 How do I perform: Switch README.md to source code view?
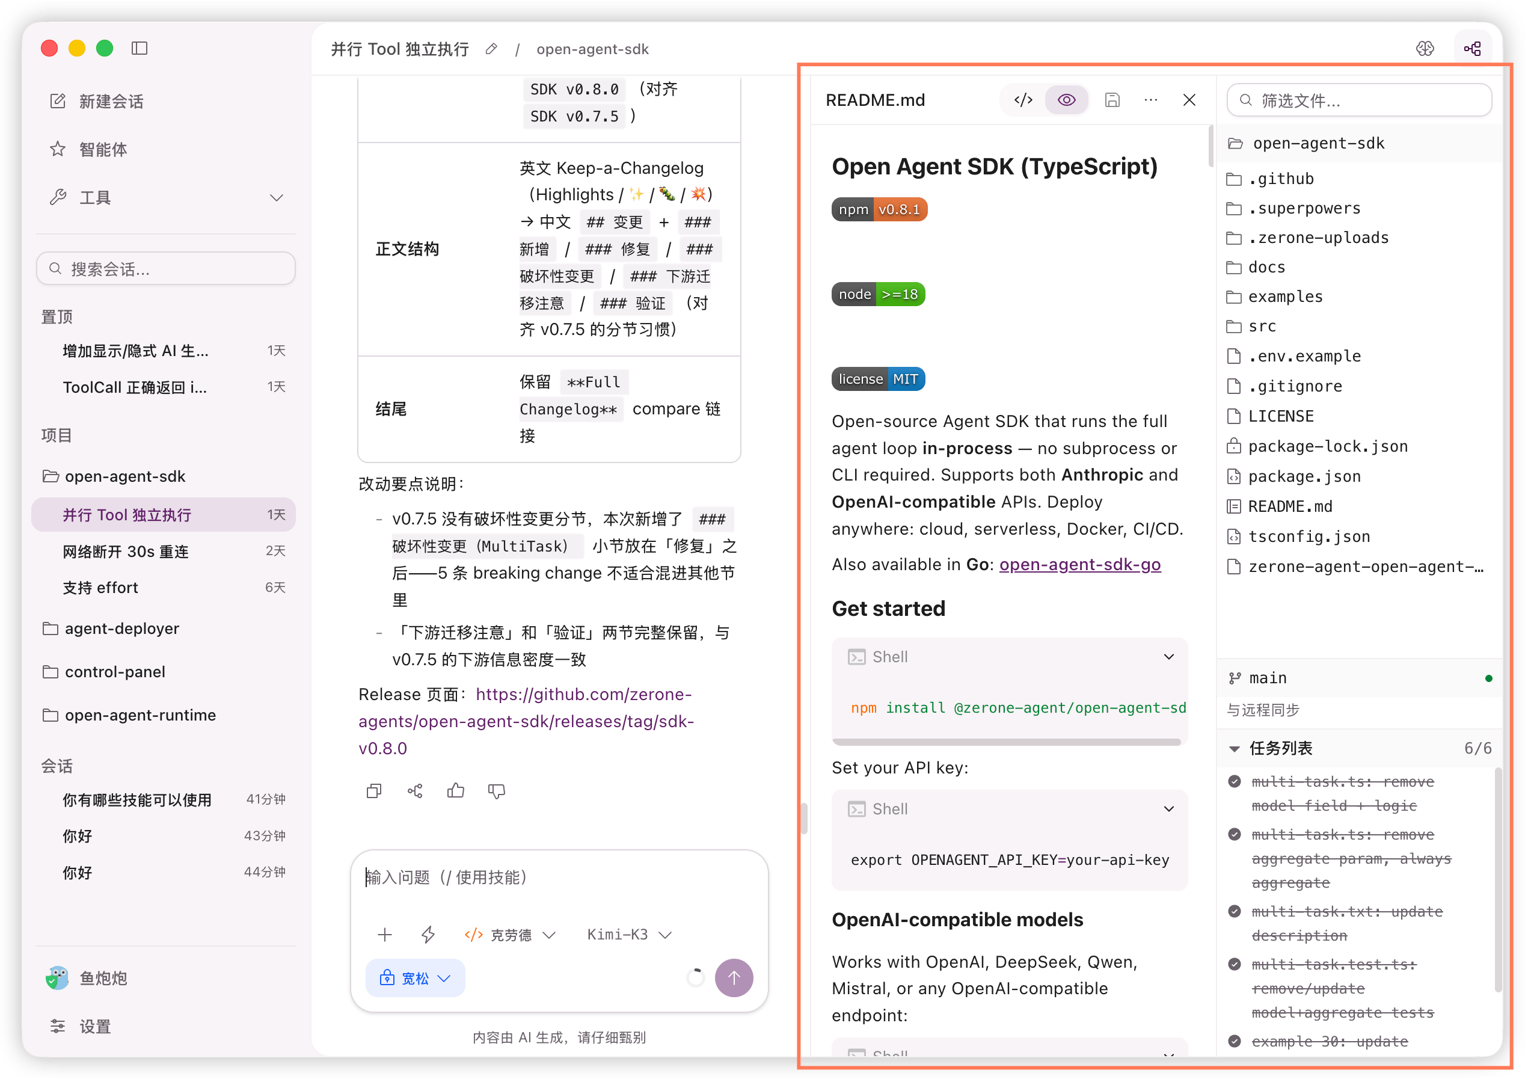(1023, 100)
